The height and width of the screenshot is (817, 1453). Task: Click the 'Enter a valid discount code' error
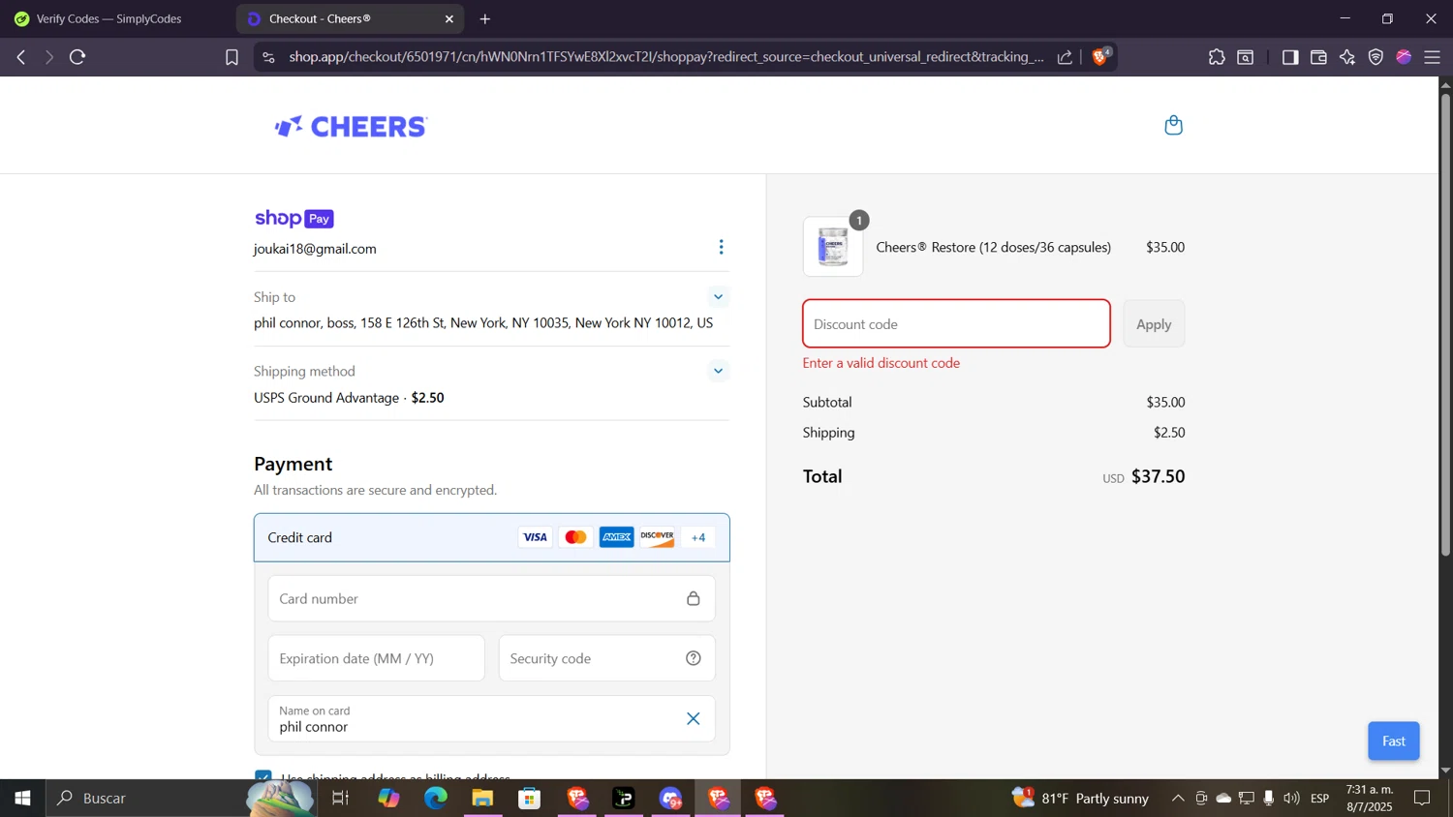click(881, 363)
